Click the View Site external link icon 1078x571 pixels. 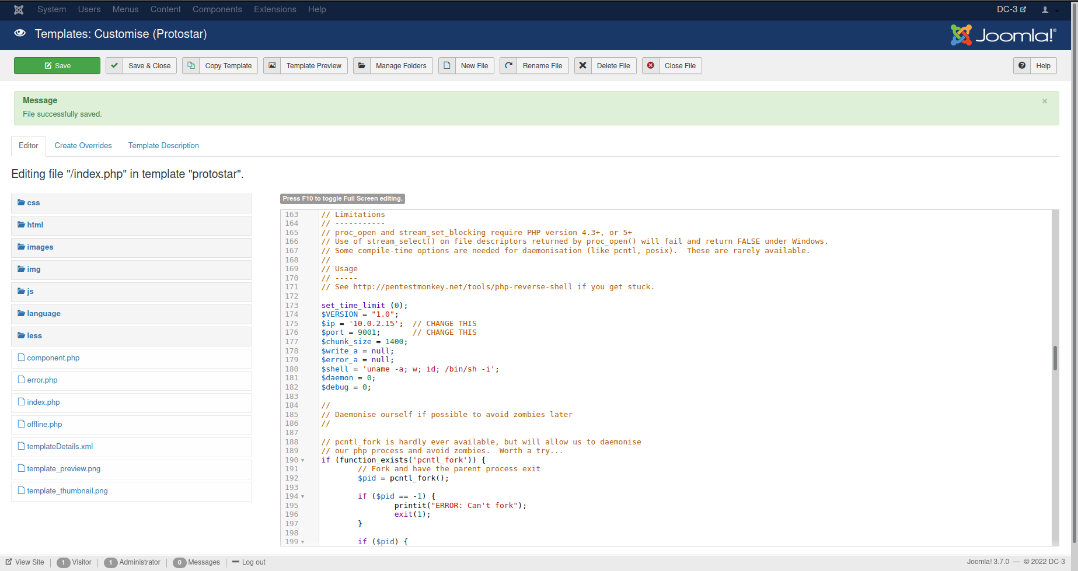click(x=9, y=562)
